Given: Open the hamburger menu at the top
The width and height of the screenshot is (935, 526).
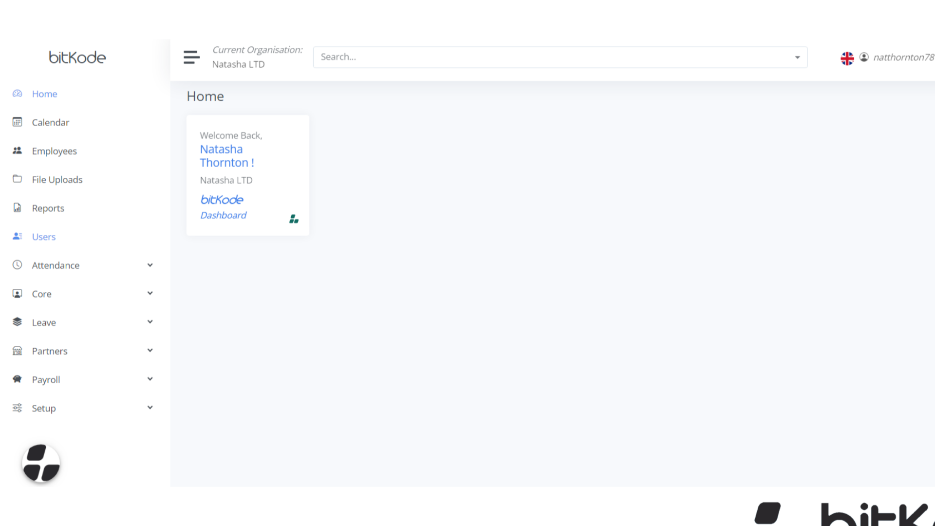Looking at the screenshot, I should (x=191, y=57).
